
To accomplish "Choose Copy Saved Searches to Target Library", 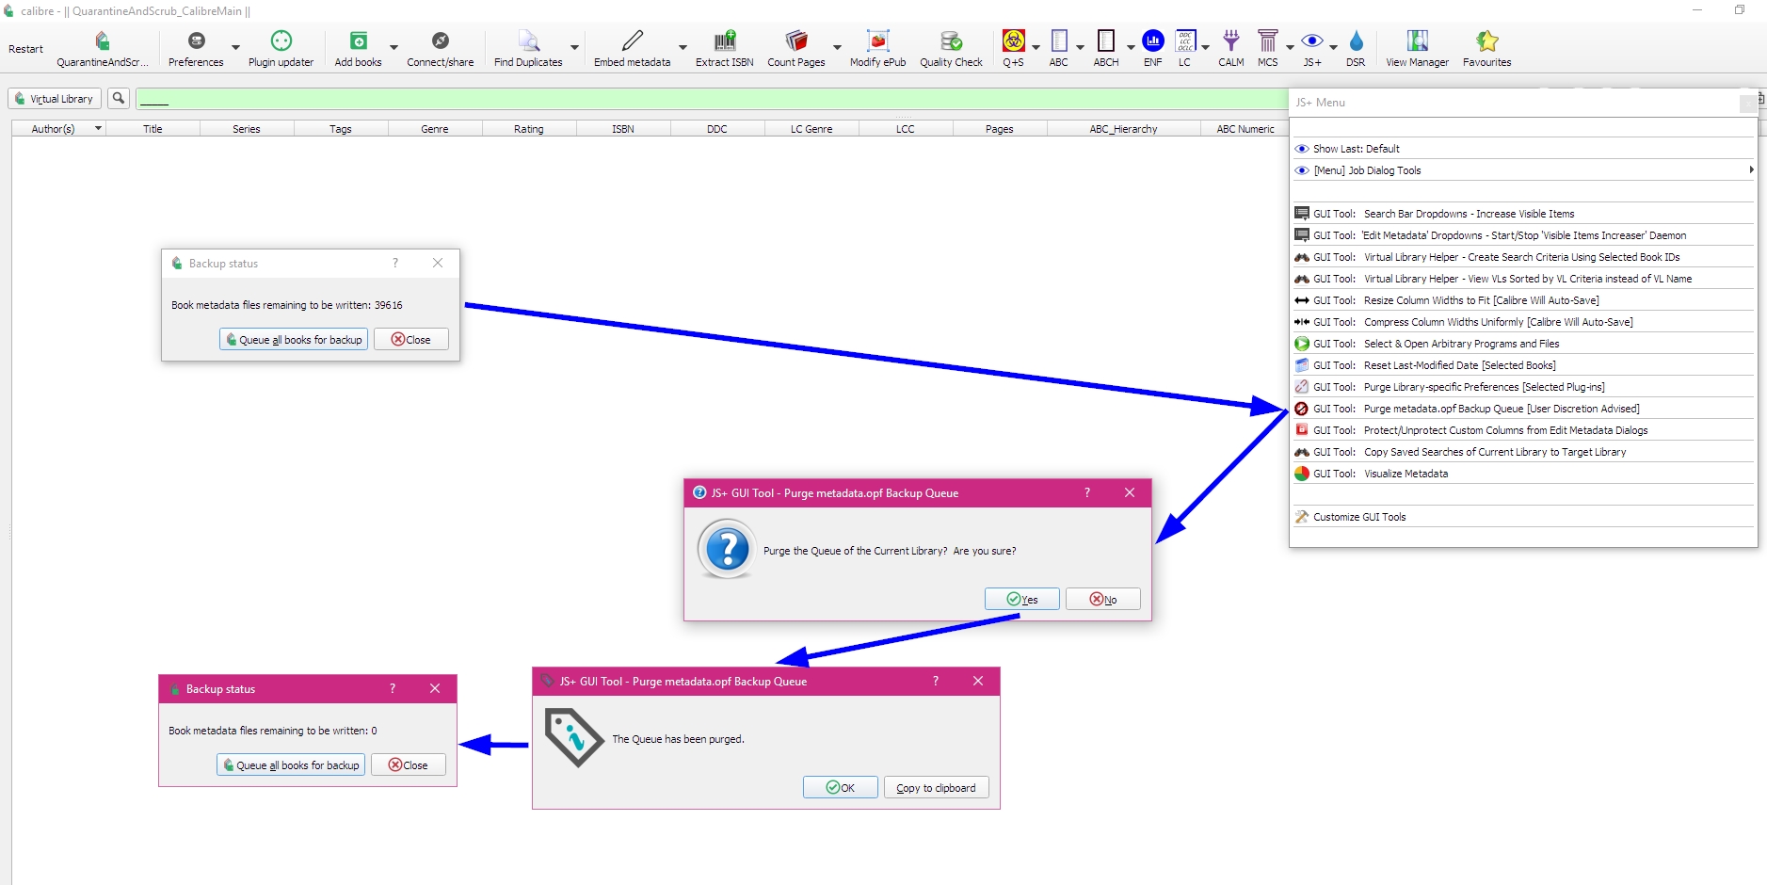I will point(1523,452).
